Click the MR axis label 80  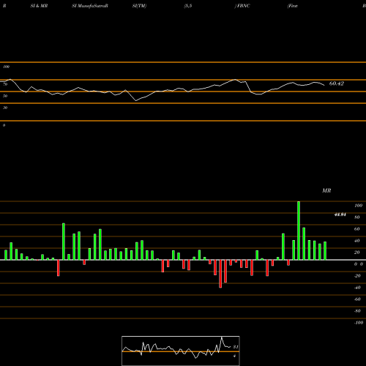pyautogui.click(x=357, y=217)
